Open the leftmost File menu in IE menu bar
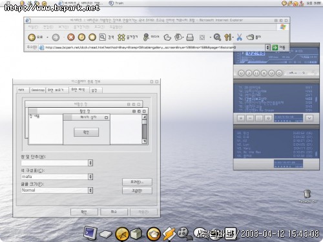Image resolution: width=323 pixels, height=242 pixels. pos(33,27)
